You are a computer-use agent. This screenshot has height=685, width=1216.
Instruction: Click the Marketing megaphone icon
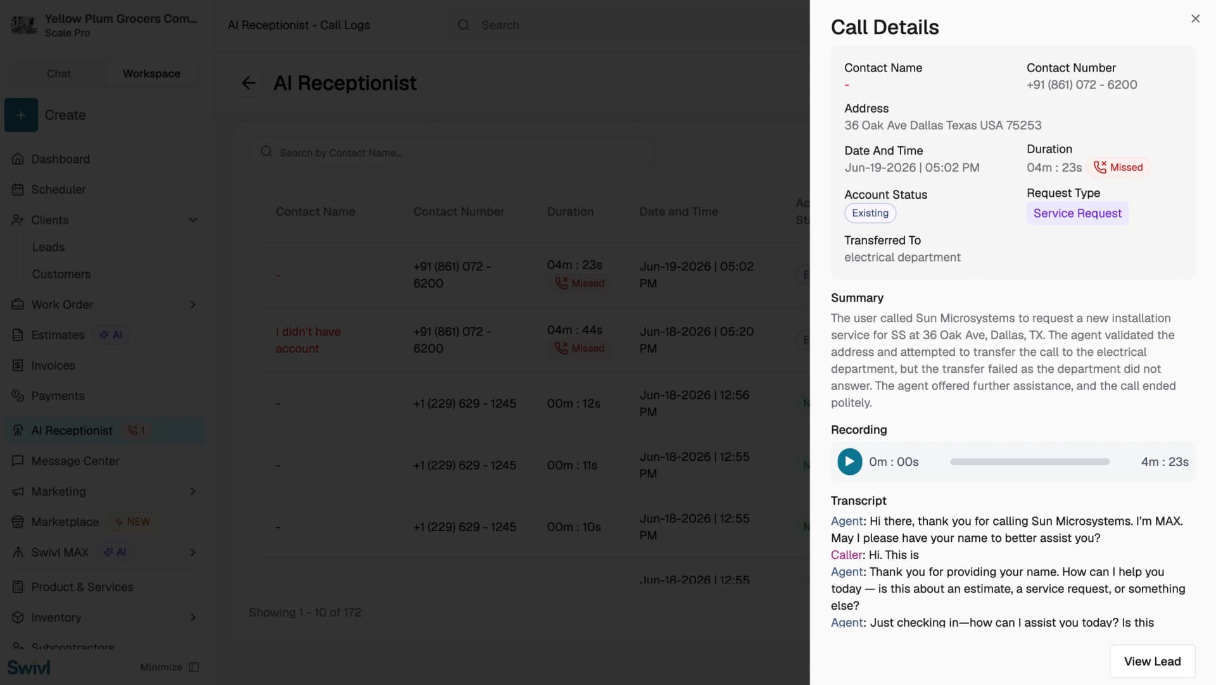tap(18, 491)
